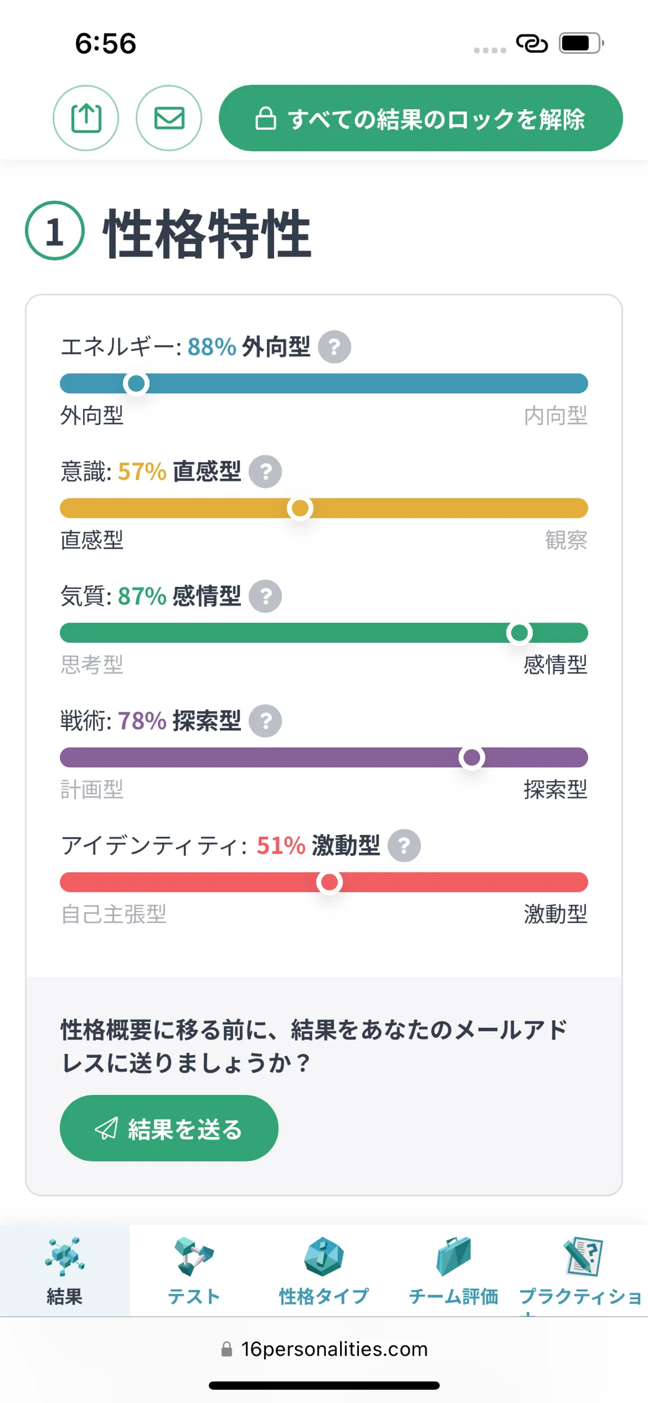Select the 結果 tab
Screen dimensions: 648x1403
(x=65, y=1270)
